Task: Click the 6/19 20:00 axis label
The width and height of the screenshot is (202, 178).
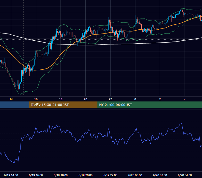Action: click(x=86, y=175)
